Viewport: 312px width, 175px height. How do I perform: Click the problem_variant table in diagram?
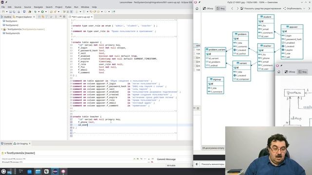[215, 57]
